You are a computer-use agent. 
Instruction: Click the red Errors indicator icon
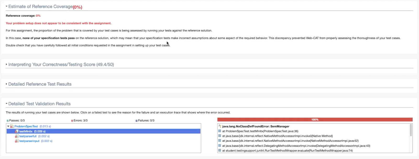(x=72, y=121)
